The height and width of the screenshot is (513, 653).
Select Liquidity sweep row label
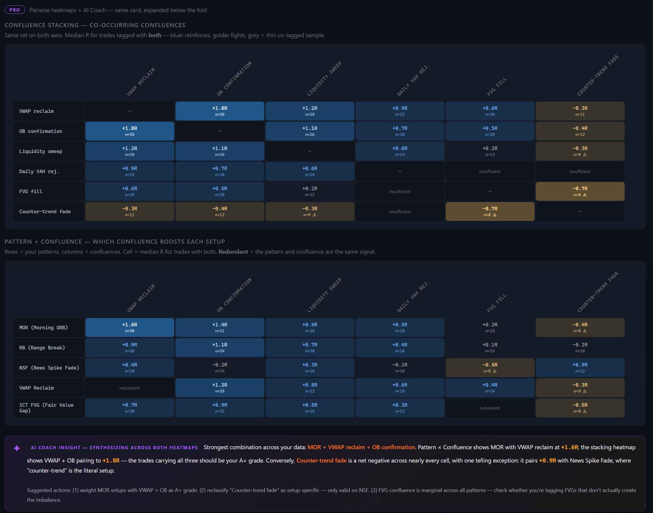pyautogui.click(x=49, y=152)
